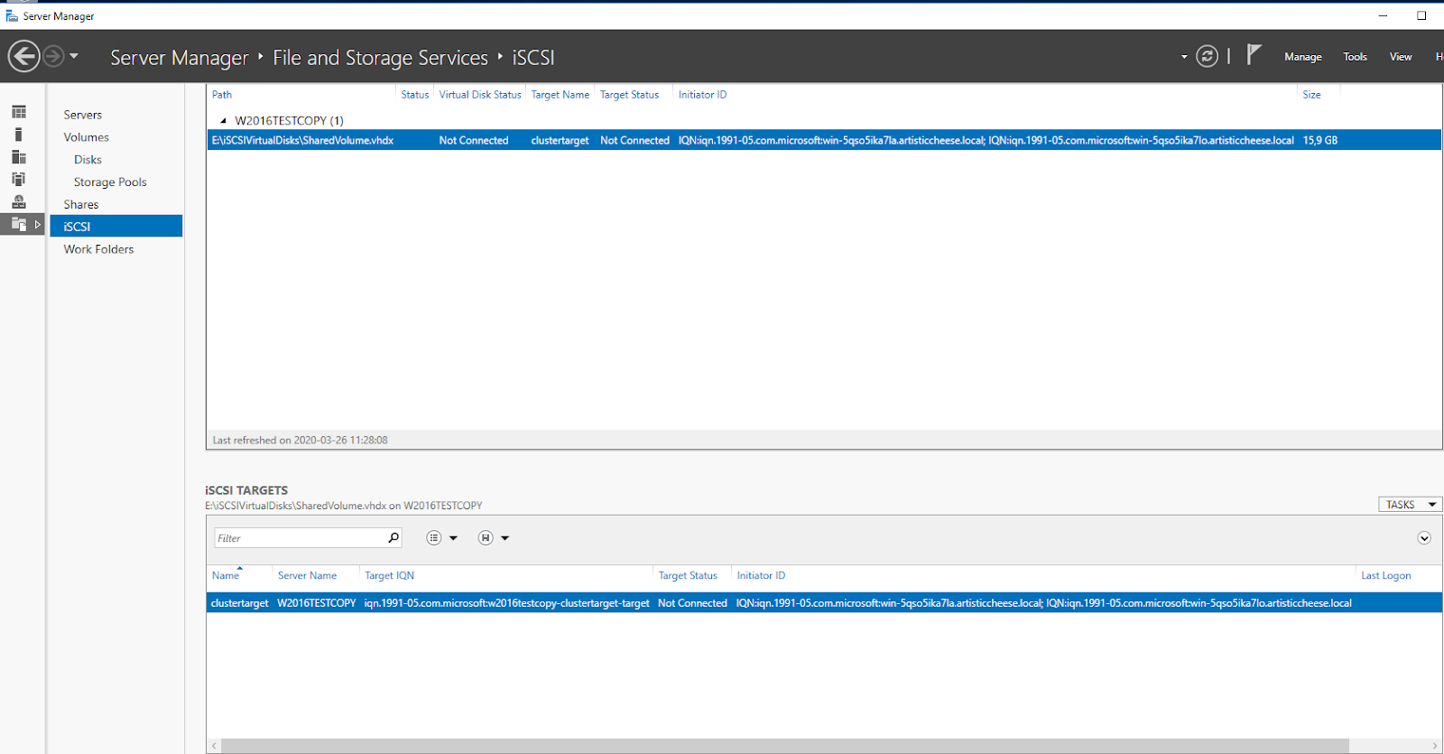Collapse the W2016TESTCOPY (1) group
The width and height of the screenshot is (1444, 754).
coord(223,121)
